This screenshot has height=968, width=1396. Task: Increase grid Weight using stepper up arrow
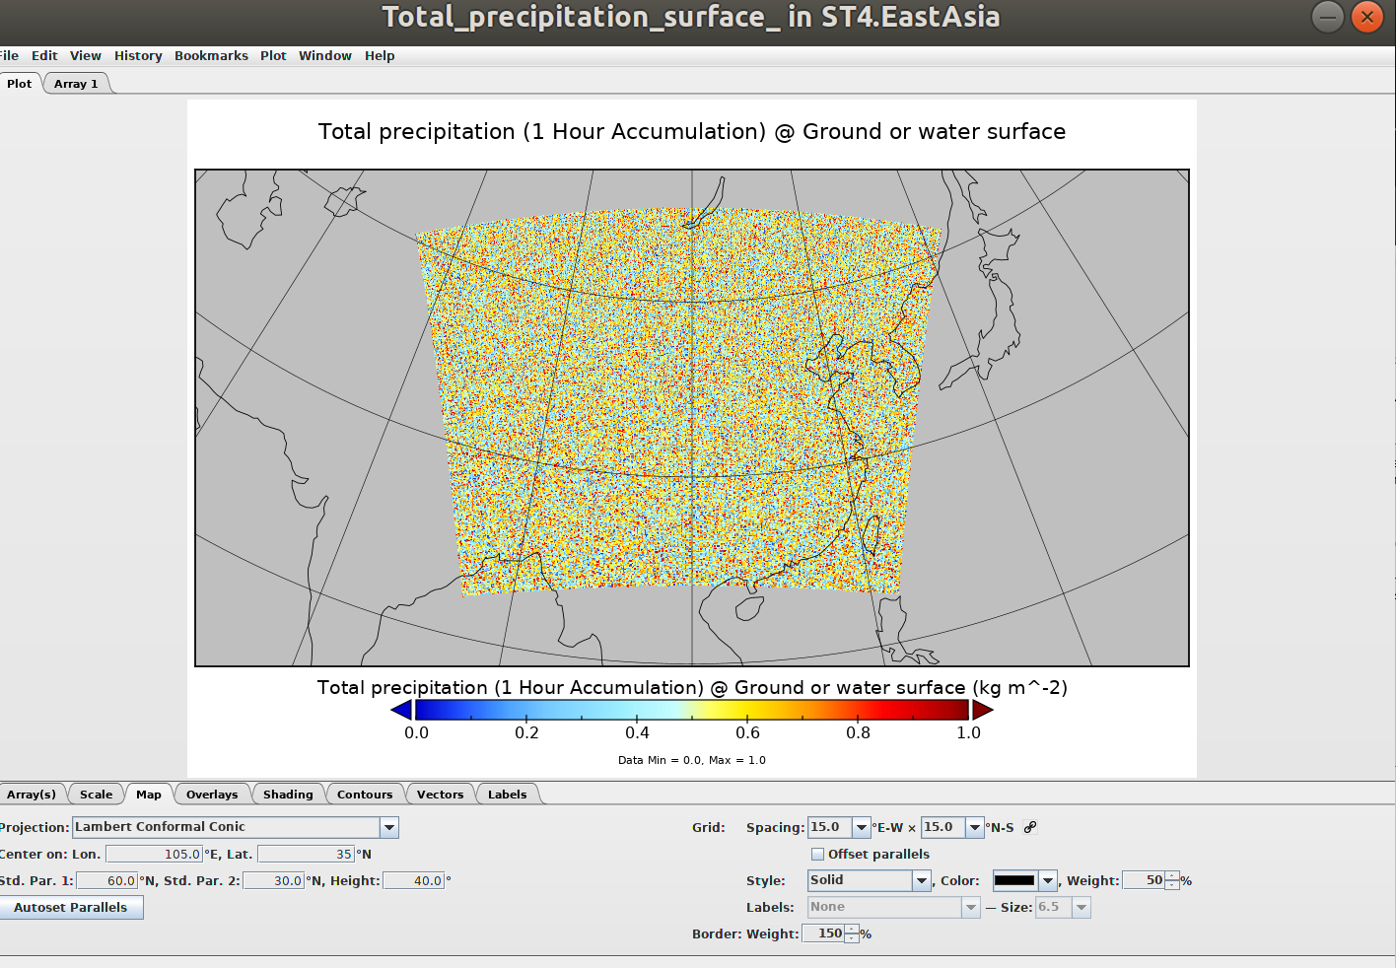point(1171,876)
